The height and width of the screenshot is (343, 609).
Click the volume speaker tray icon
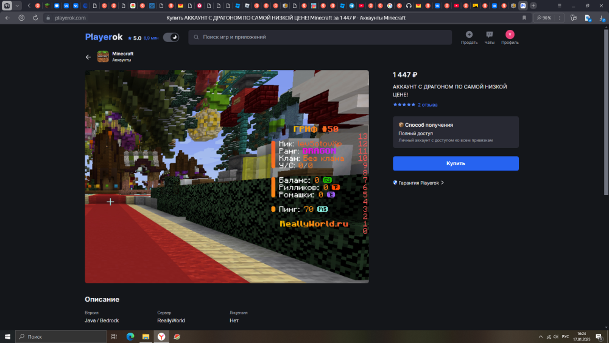click(x=556, y=337)
